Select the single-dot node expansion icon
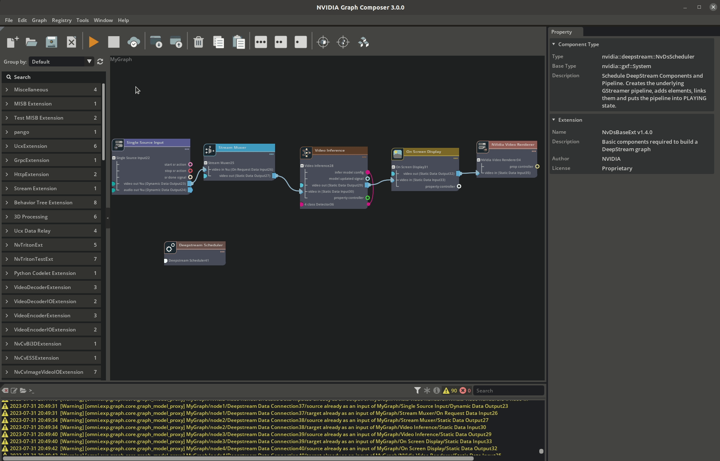The height and width of the screenshot is (461, 720). 301,42
